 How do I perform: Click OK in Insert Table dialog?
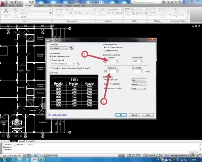tap(121, 115)
